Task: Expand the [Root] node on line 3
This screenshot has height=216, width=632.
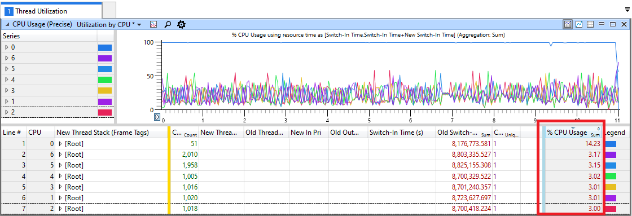Action: pyautogui.click(x=60, y=165)
